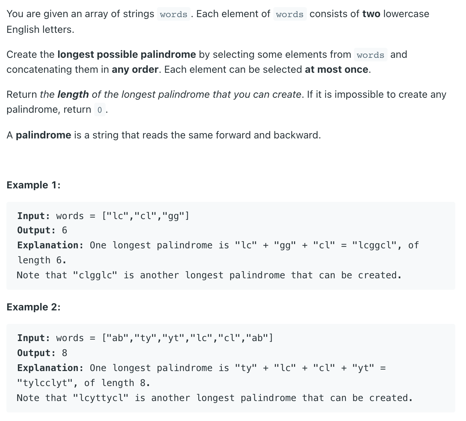Image resolution: width=466 pixels, height=421 pixels.
Task: Click the "tylcclyt" string in Example 2
Action: click(45, 383)
